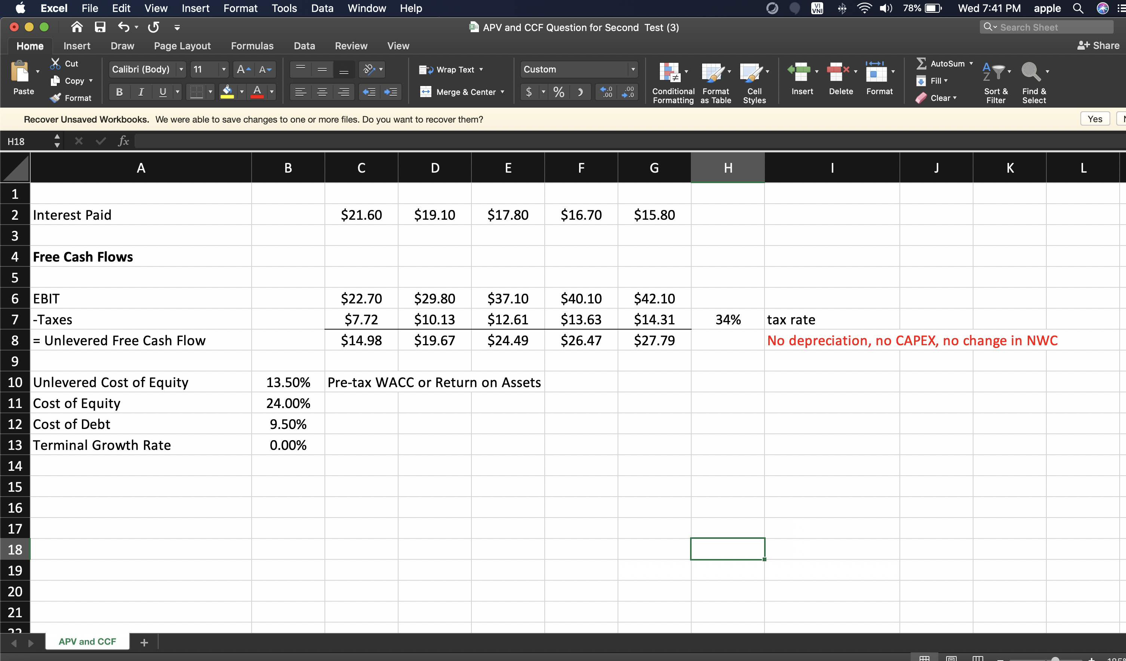
Task: Open the Custom number format dropdown
Action: tap(633, 69)
